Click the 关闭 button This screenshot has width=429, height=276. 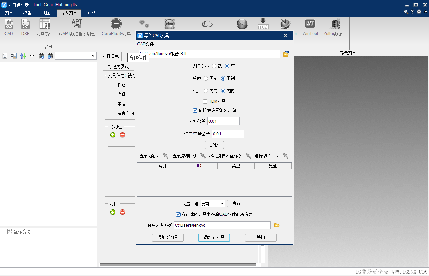pyautogui.click(x=261, y=237)
